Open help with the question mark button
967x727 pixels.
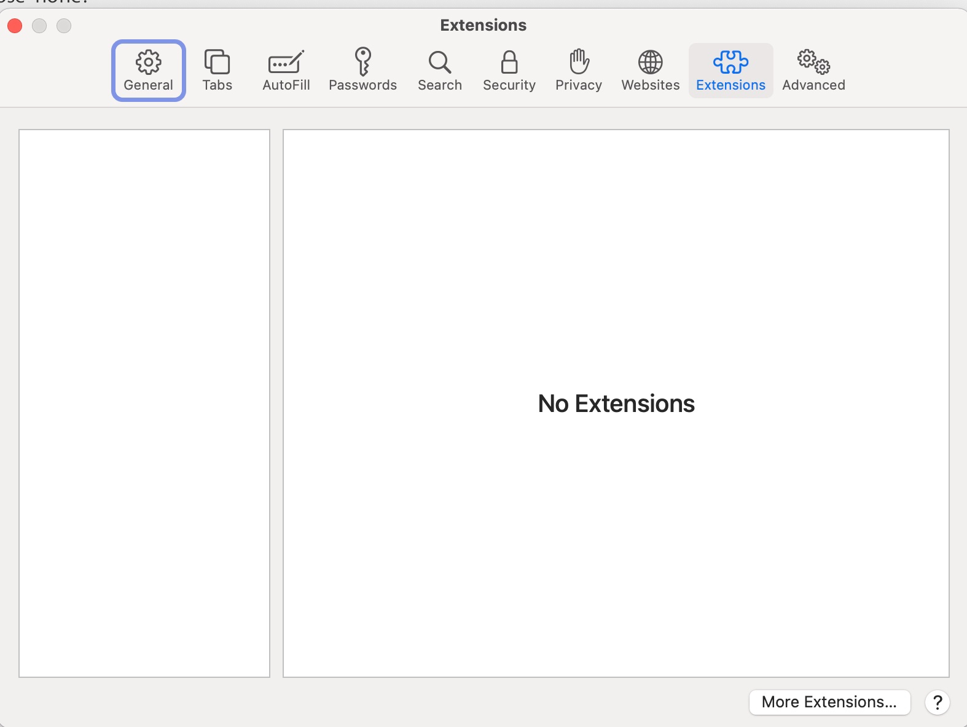pyautogui.click(x=937, y=702)
